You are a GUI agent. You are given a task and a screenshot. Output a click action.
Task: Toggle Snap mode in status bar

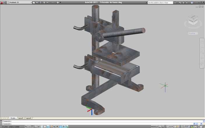pyautogui.click(x=29, y=127)
